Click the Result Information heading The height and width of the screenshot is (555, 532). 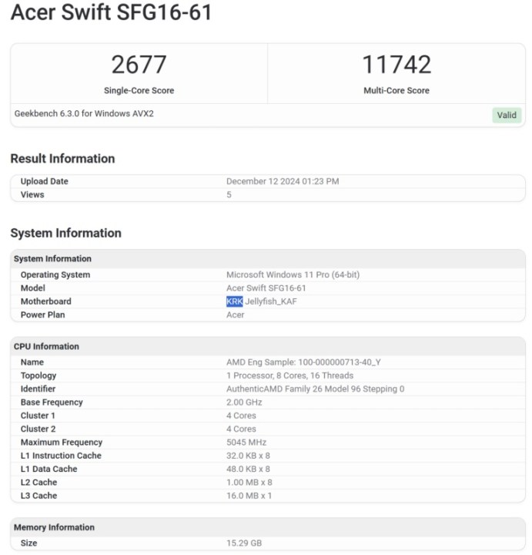coord(62,159)
